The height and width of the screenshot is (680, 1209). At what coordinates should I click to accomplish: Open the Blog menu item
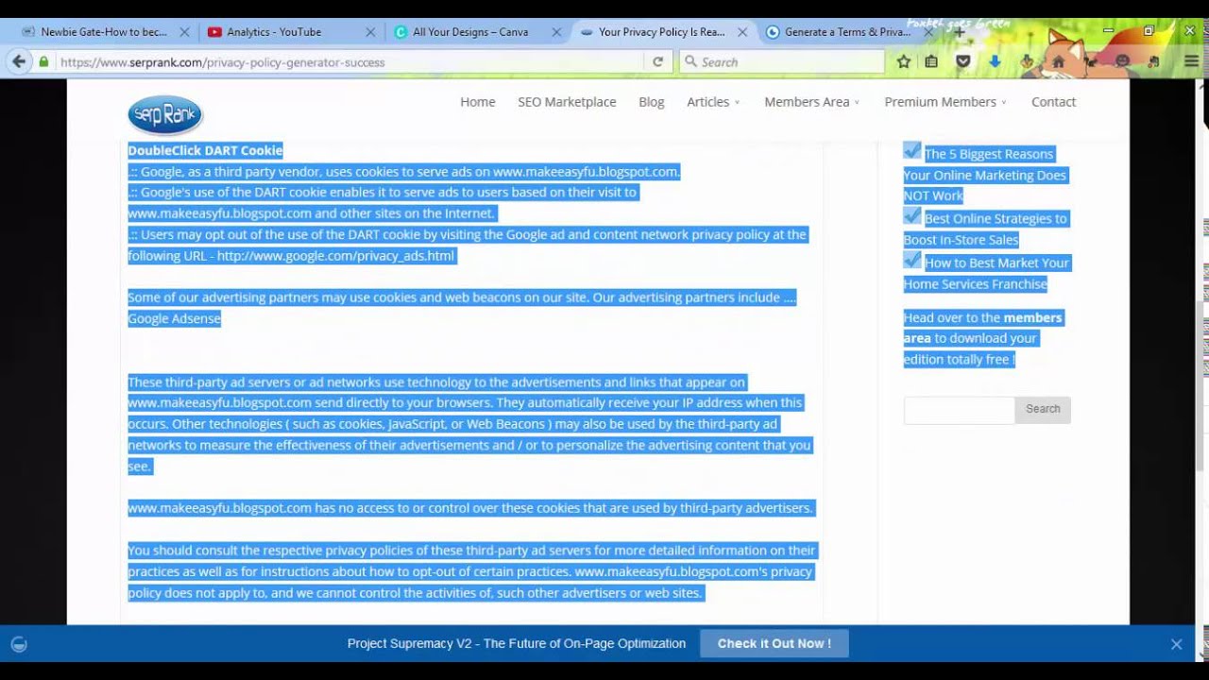click(651, 102)
